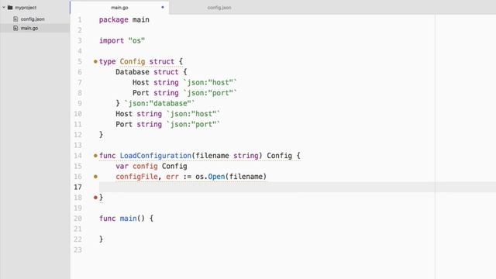Select the myproject folder name
Image resolution: width=496 pixels, height=279 pixels.
coord(26,8)
